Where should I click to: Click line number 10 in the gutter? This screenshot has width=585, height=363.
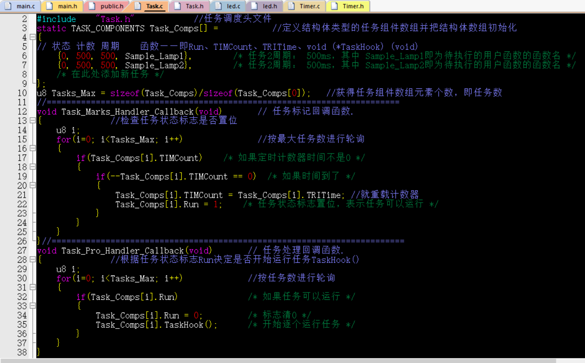pos(22,93)
